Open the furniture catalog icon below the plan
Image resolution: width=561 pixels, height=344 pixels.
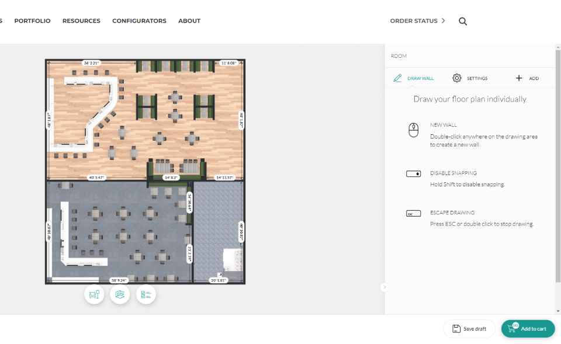coord(94,294)
